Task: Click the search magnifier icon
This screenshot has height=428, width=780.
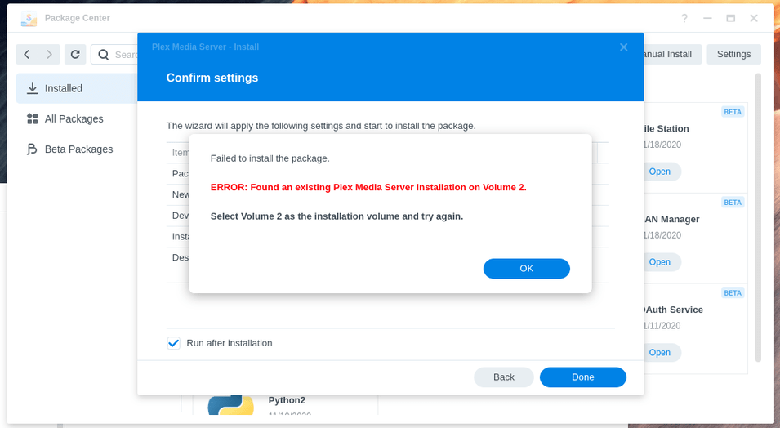Action: pyautogui.click(x=104, y=55)
